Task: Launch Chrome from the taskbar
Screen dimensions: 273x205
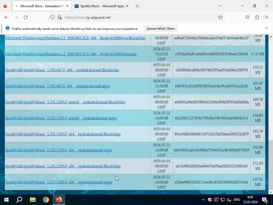Action: coord(46,200)
